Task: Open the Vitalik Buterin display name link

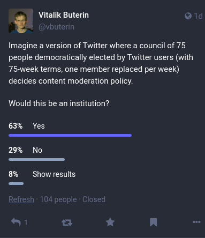Action: click(x=64, y=15)
